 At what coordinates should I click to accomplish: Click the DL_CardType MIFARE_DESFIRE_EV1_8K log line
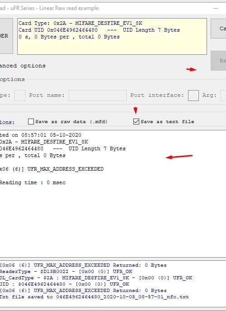click(96, 278)
